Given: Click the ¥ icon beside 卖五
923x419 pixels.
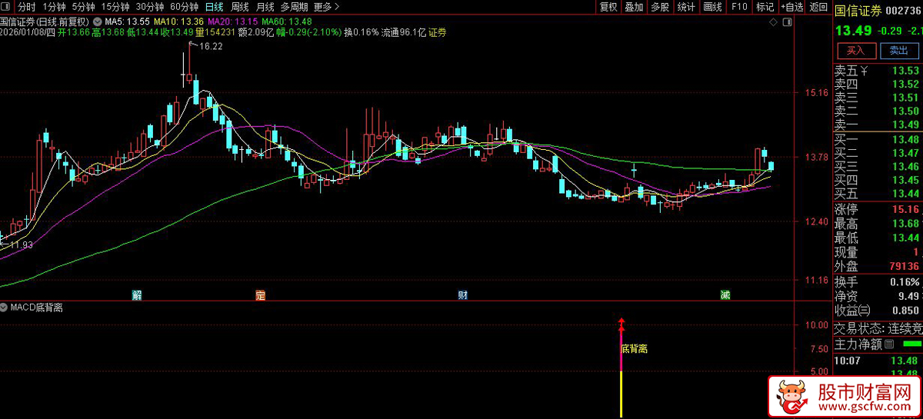Looking at the screenshot, I should [x=865, y=71].
